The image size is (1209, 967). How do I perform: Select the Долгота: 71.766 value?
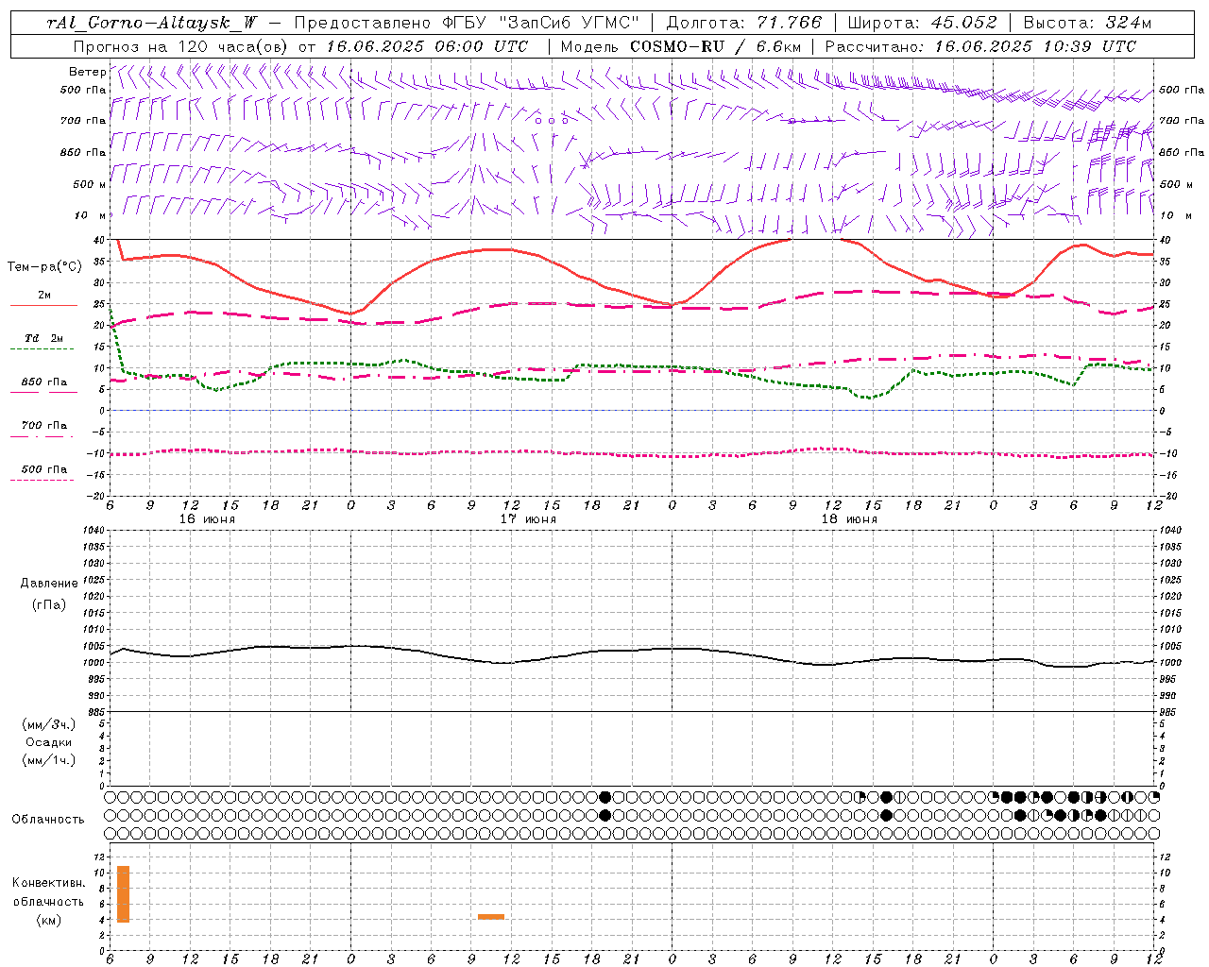(x=745, y=23)
